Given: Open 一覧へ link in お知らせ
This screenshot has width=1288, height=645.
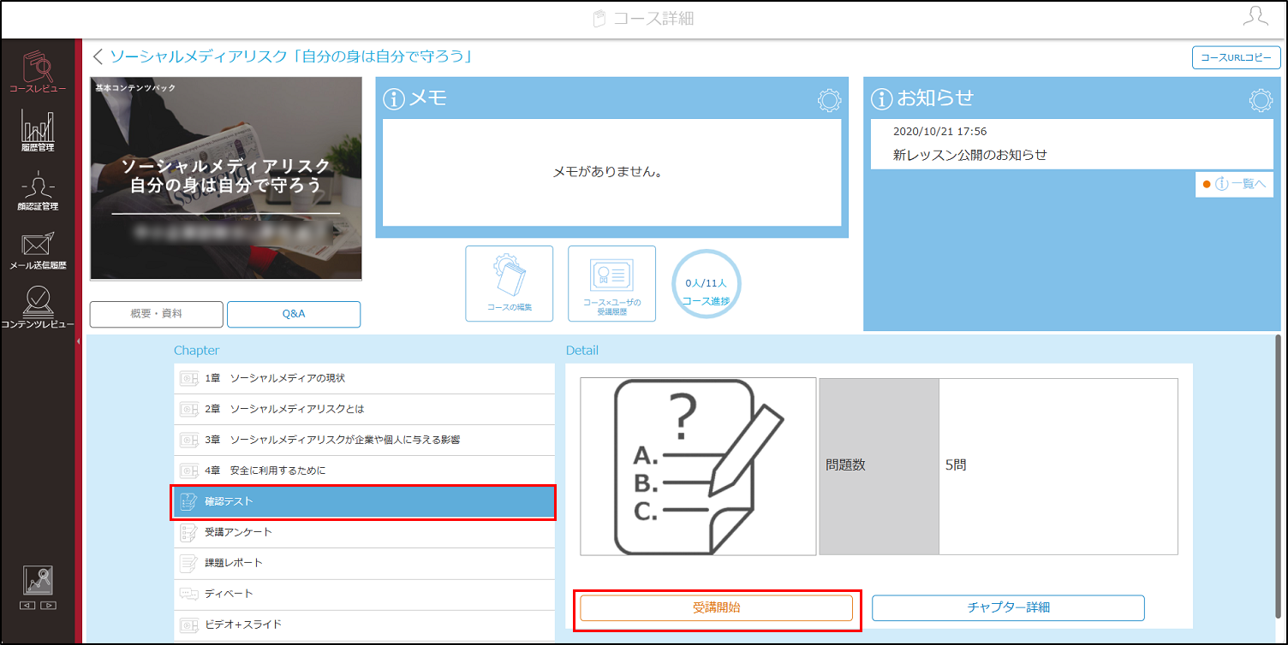Looking at the screenshot, I should (x=1235, y=184).
